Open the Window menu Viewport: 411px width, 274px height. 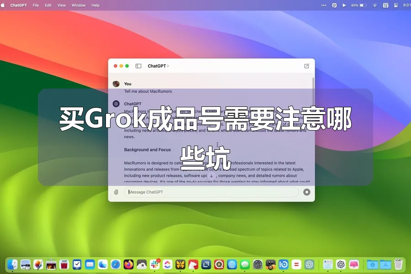tap(79, 5)
